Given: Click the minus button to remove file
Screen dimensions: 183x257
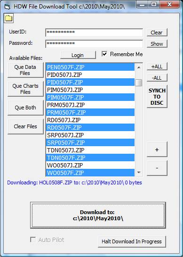Looking at the screenshot, I should [x=157, y=168].
